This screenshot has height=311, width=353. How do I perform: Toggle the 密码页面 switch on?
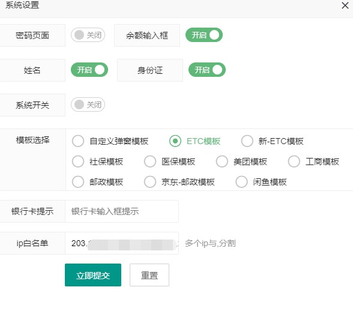click(88, 35)
